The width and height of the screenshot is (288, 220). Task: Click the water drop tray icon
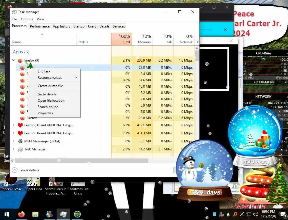point(228,214)
